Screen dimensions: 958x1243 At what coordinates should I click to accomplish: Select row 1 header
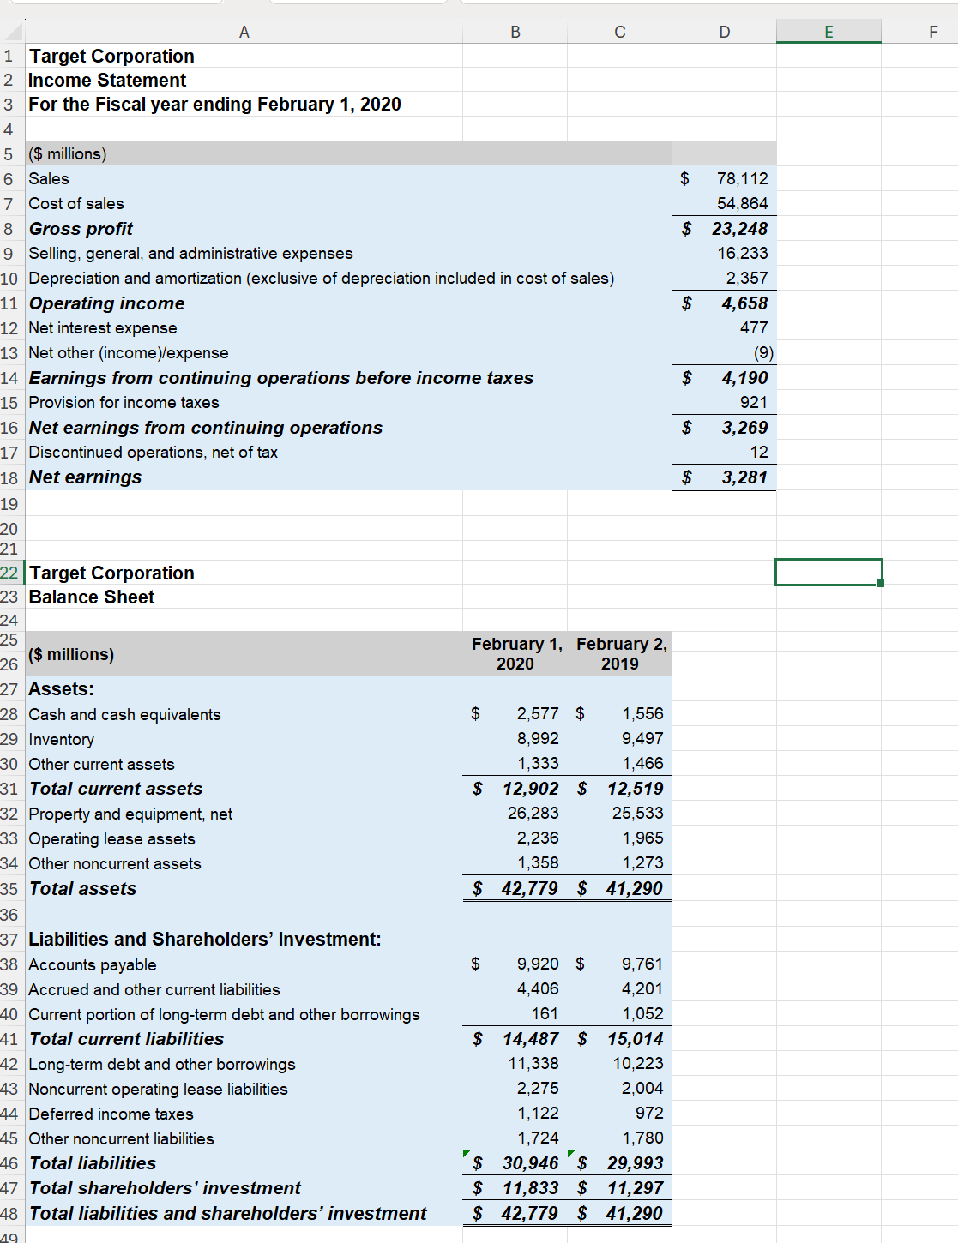(9, 56)
